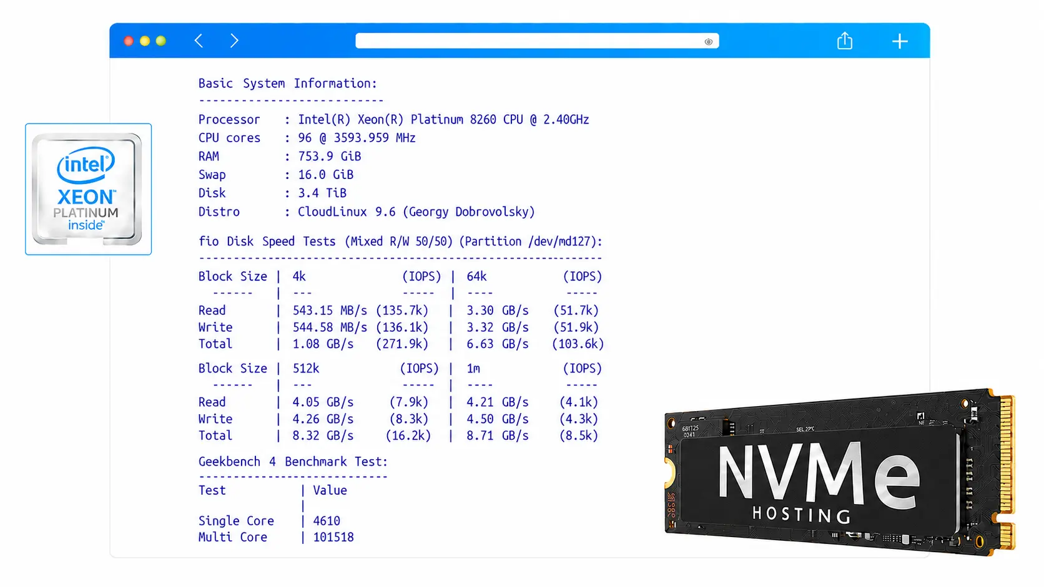This screenshot has width=1044, height=587.
Task: Click the '512k' block size column header
Action: [x=306, y=369]
